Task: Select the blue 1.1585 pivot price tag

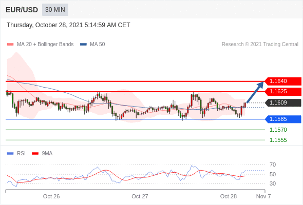Action: [283, 119]
